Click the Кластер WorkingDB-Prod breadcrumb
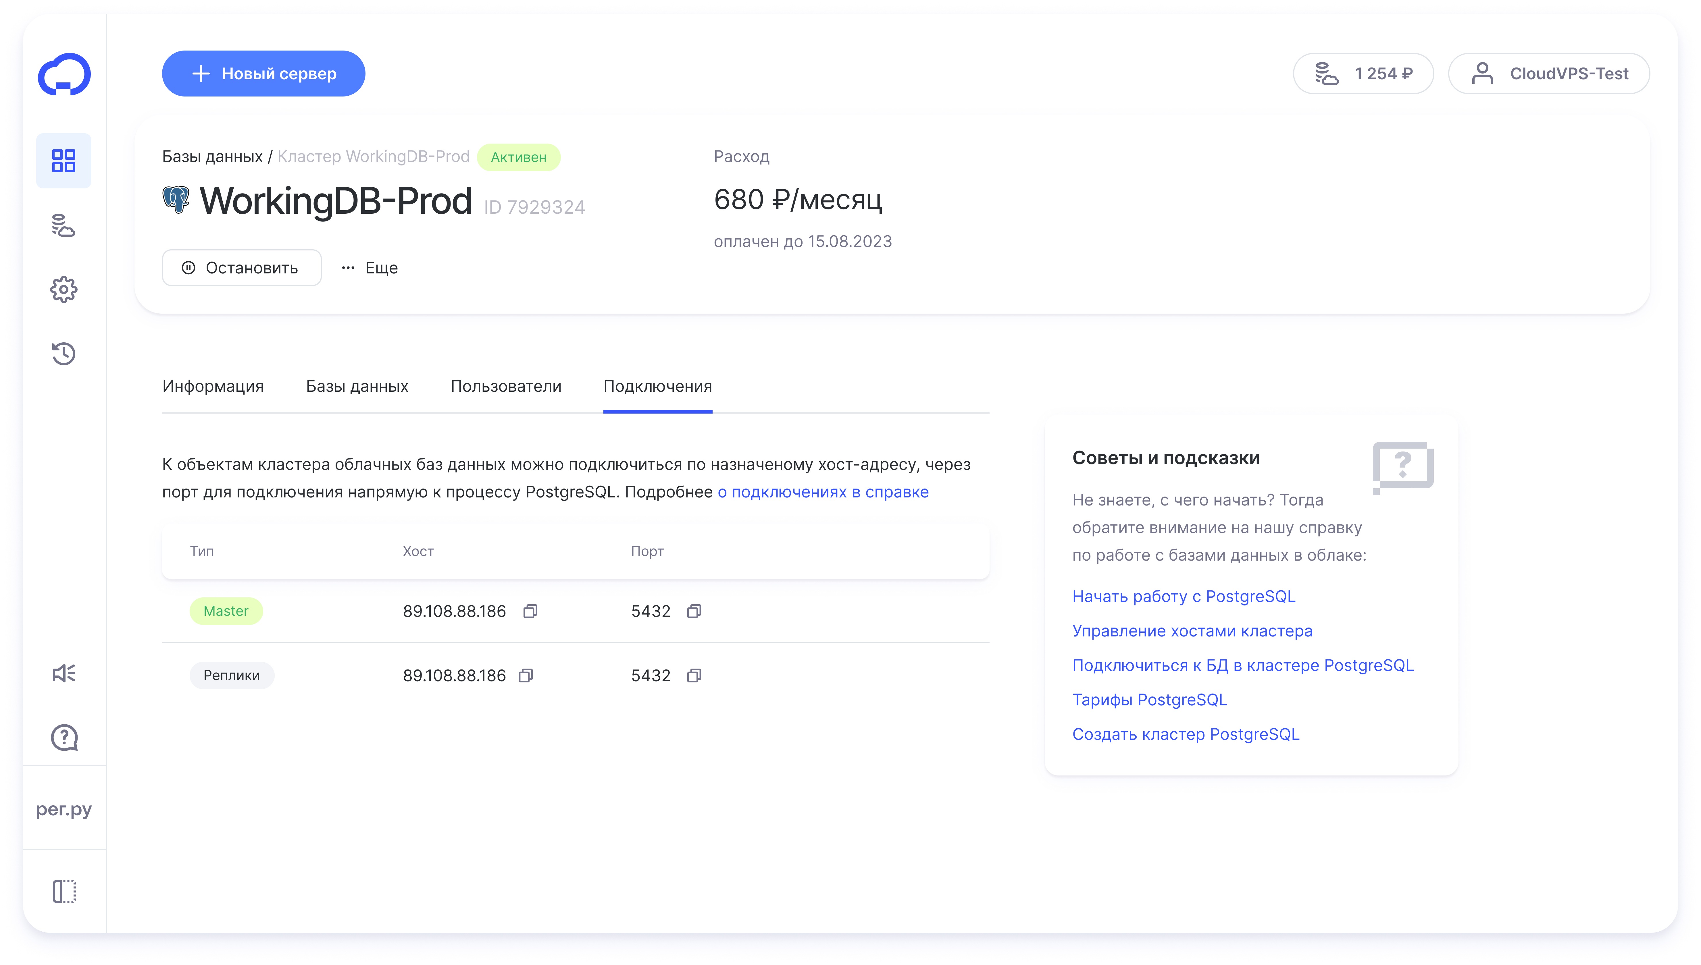 click(x=373, y=157)
